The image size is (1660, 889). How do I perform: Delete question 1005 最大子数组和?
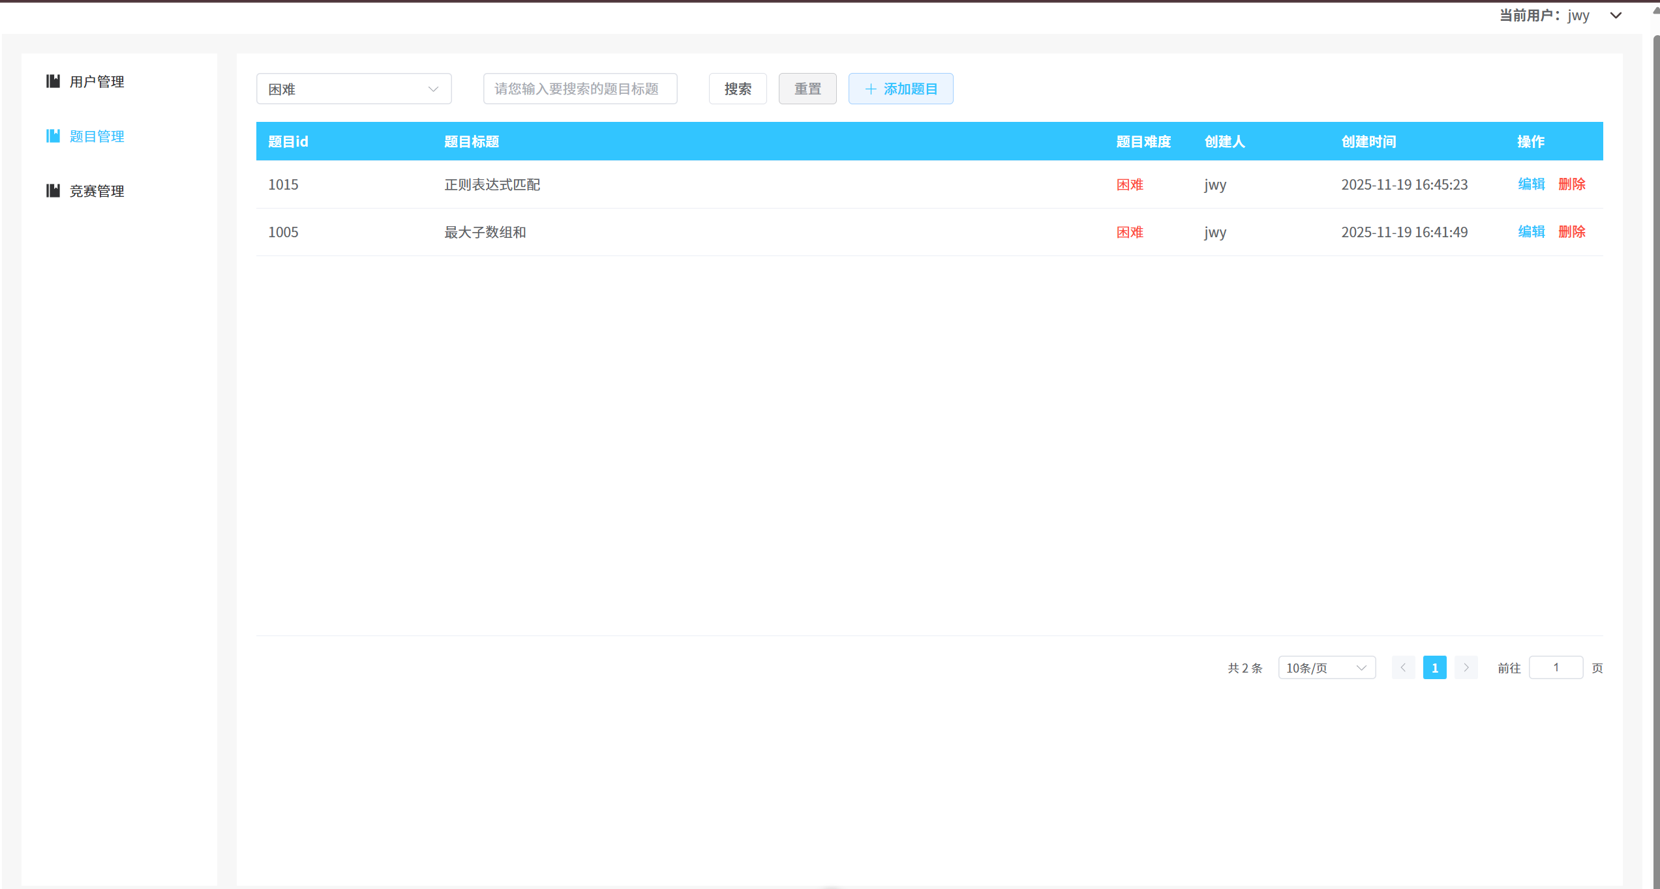coord(1571,232)
